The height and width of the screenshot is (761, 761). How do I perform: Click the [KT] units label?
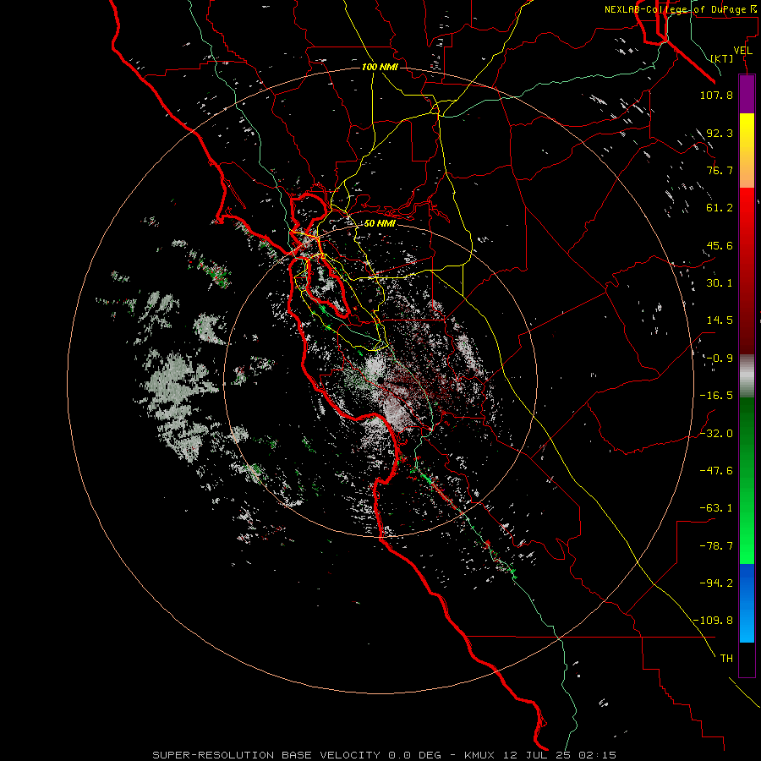pyautogui.click(x=722, y=58)
